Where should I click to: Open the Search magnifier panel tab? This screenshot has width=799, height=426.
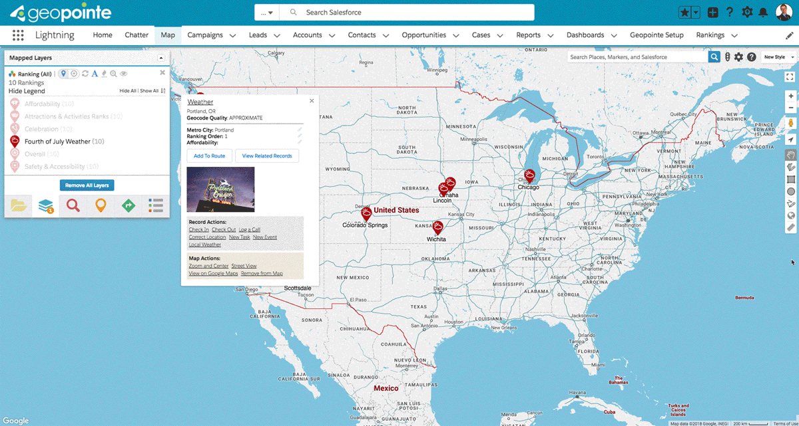click(x=73, y=206)
